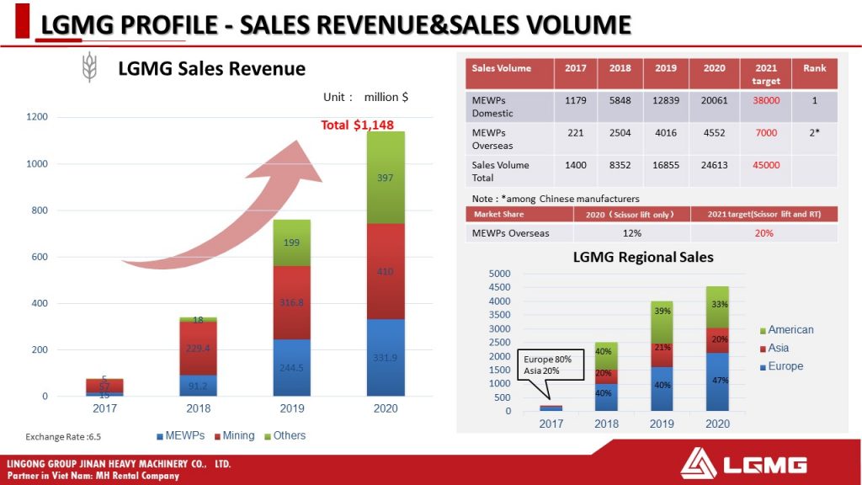Click the '229.4' value in the 2018 bar
This screenshot has width=862, height=485.
[198, 349]
